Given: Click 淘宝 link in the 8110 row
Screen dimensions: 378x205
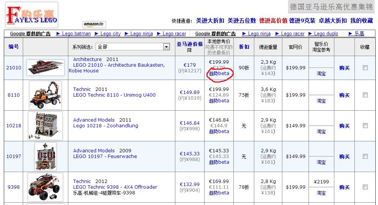Looking at the screenshot, I should [321, 101].
